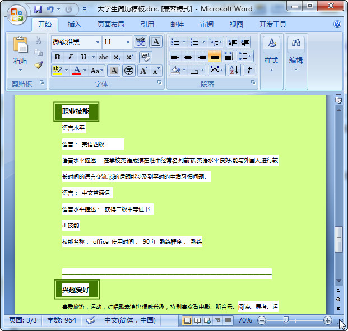The image size is (348, 331).
Task: Click heading 职业技能 in document
Action: coord(76,111)
